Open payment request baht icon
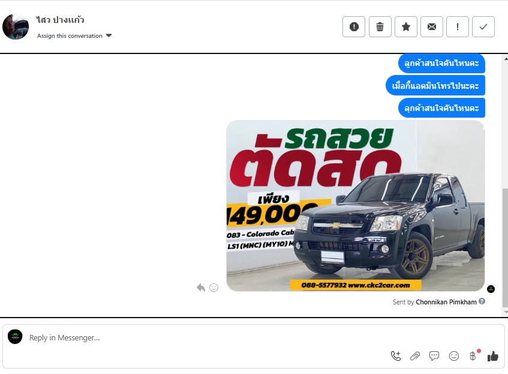Image resolution: width=508 pixels, height=374 pixels. (473, 356)
